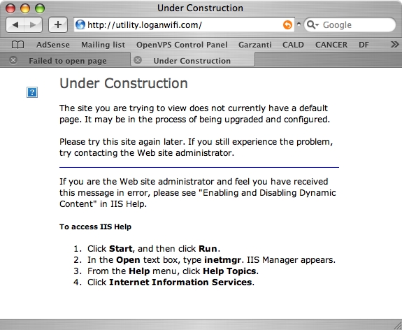Viewport: 402px width, 330px height.
Task: Click the Under Construction page heading
Action: click(124, 83)
